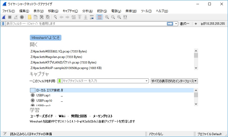
Task: Open the 分析(A) menu
Action: [x=88, y=11]
